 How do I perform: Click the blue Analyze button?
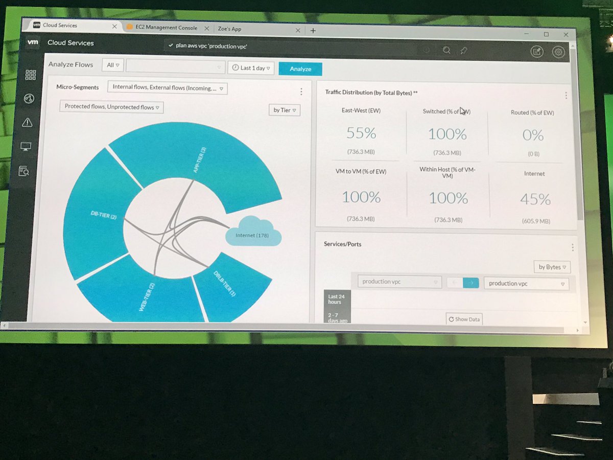point(300,69)
